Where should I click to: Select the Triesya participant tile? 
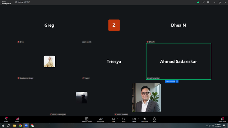coord(114,62)
